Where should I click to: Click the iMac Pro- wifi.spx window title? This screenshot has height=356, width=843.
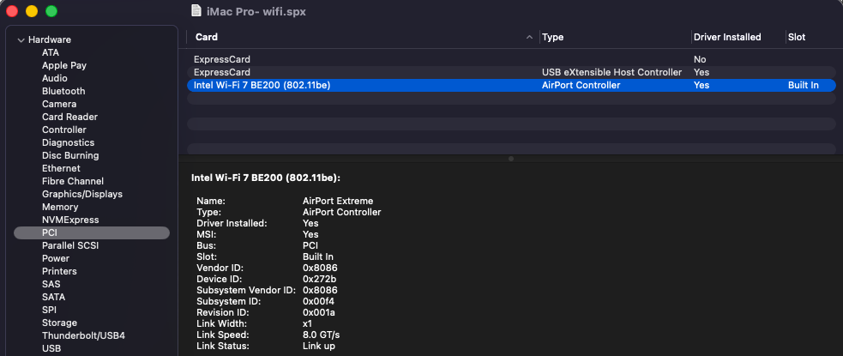(x=256, y=11)
